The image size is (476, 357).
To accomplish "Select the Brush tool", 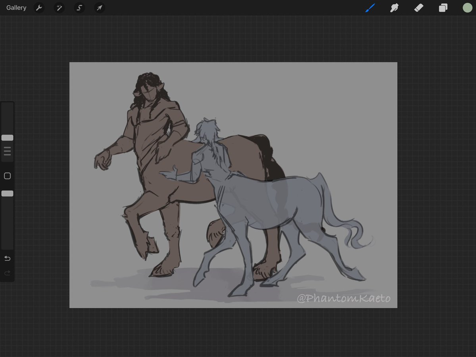I will pyautogui.click(x=370, y=8).
